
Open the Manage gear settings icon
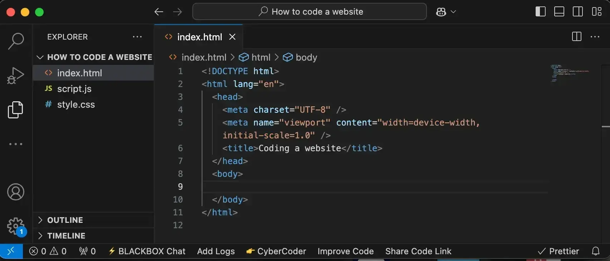16,226
